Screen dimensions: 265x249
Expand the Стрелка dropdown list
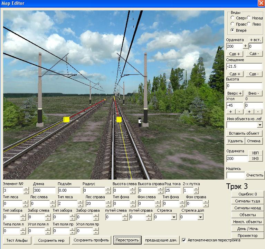click(x=173, y=217)
